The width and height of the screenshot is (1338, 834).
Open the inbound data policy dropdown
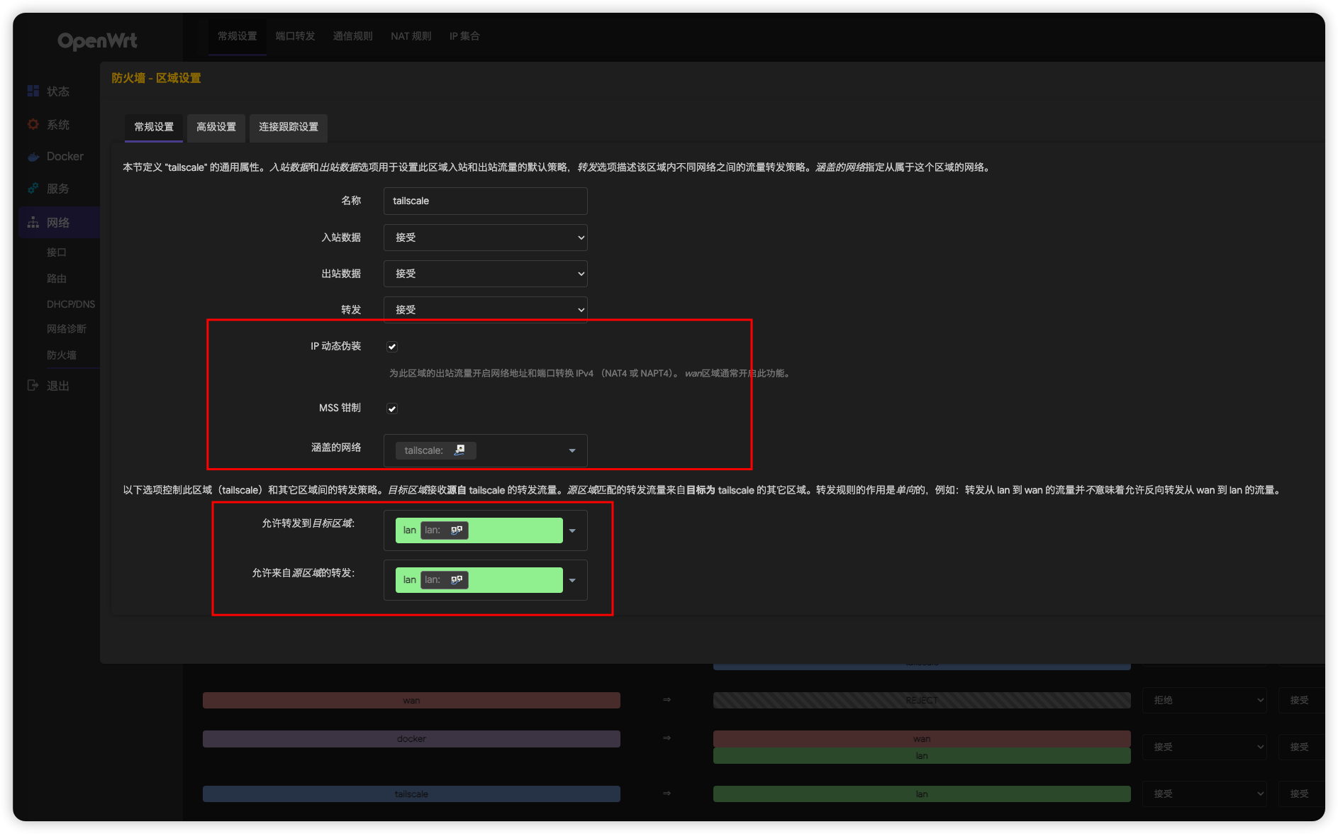click(x=485, y=238)
